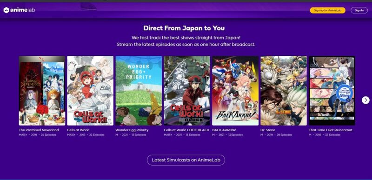Click the Direct From Japan to You heading

click(x=184, y=28)
